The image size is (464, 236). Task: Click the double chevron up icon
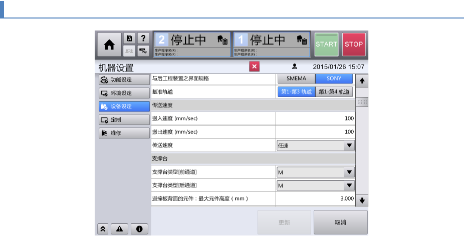pos(103,229)
